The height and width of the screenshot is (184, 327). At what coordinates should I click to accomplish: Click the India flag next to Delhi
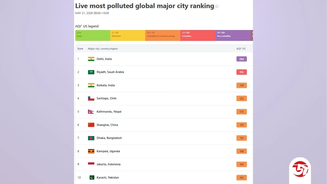91,59
